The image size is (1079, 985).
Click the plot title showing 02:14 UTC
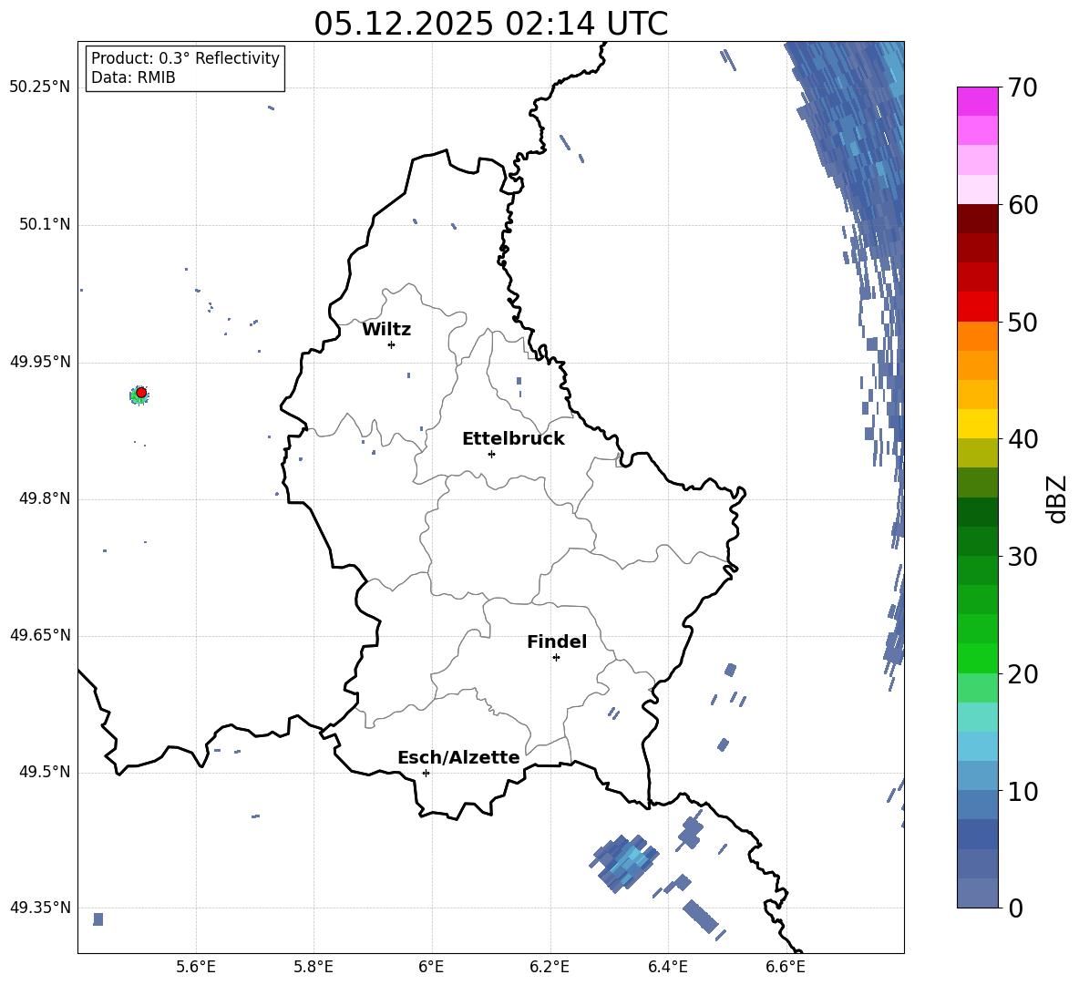(x=490, y=24)
